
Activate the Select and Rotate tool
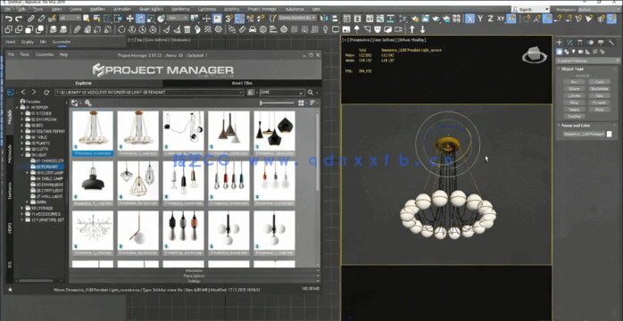click(x=140, y=19)
